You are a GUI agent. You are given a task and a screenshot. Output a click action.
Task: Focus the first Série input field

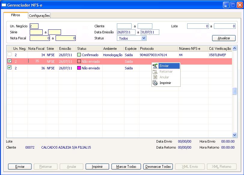pos(36,32)
